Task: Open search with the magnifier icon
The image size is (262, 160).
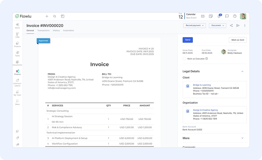Action: click(54, 16)
